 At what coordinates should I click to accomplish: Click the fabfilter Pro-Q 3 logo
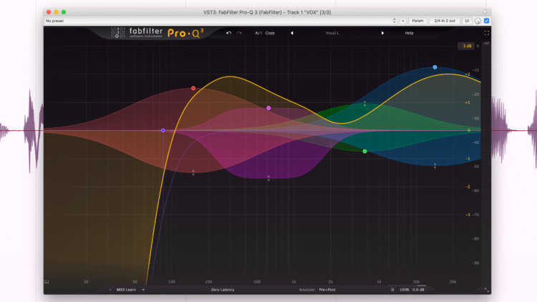pos(158,33)
